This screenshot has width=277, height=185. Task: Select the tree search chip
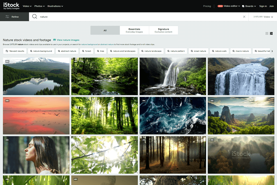coord(100,51)
